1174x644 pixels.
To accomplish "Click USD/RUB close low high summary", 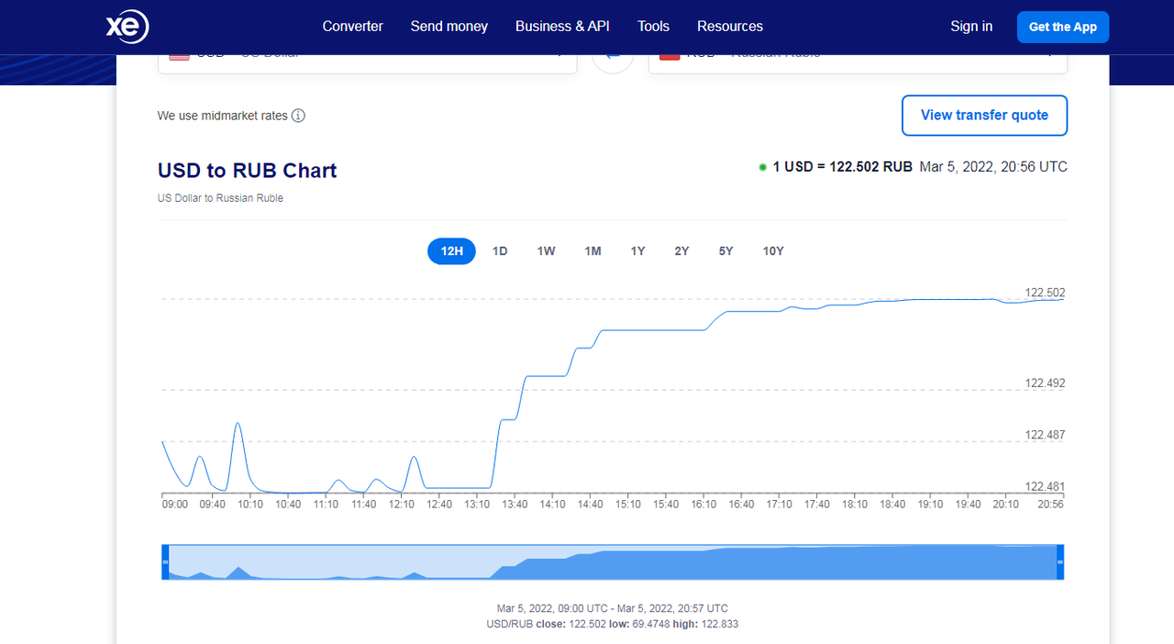I will 613,624.
